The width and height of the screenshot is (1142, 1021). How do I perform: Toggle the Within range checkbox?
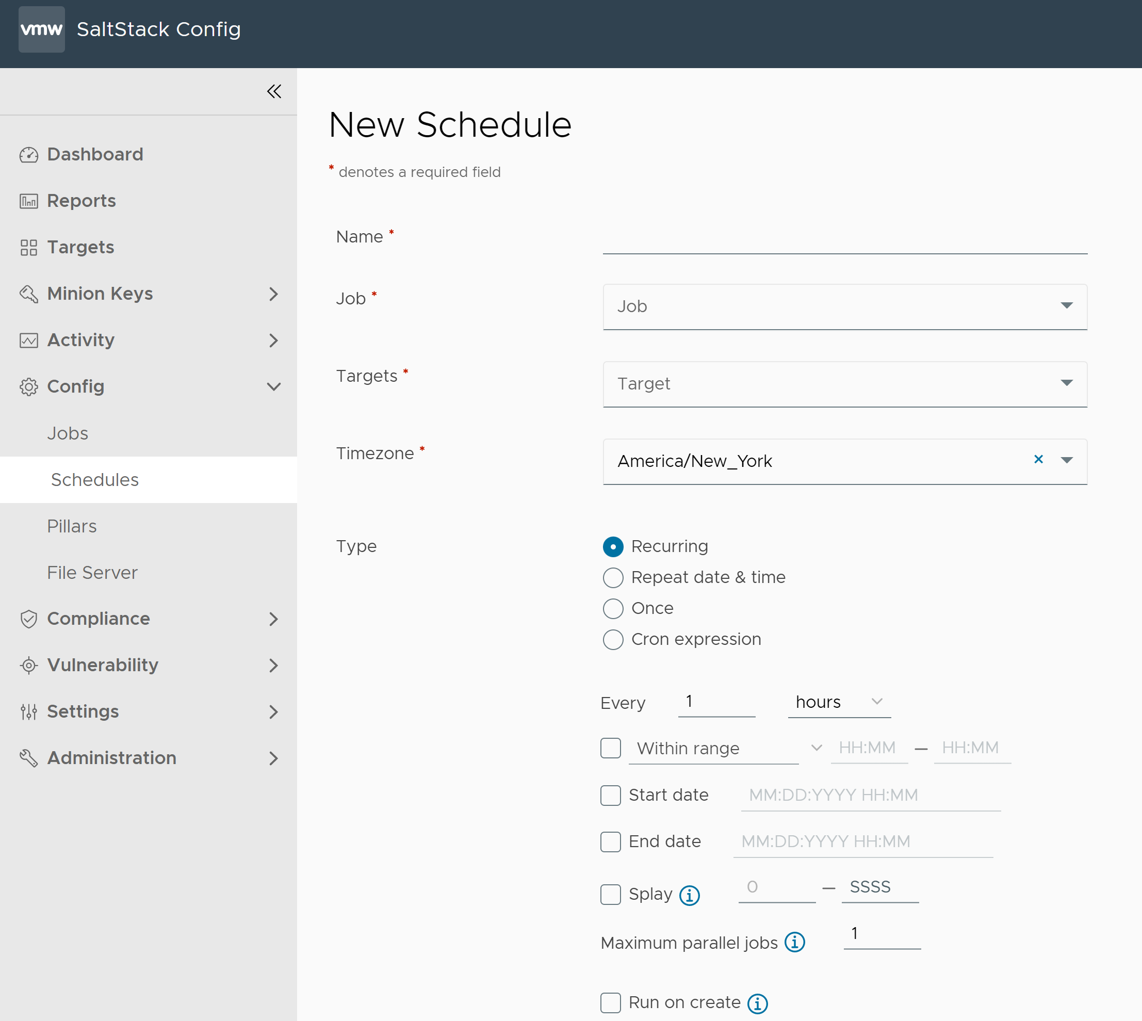[x=611, y=748]
